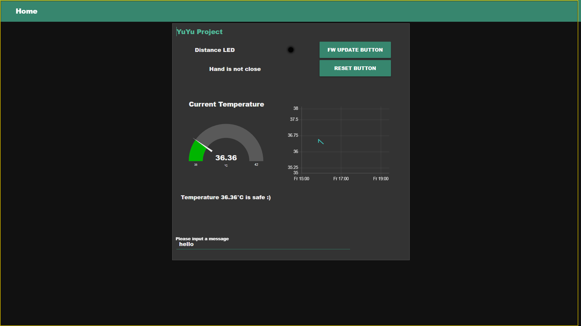Viewport: 581px width, 326px height.
Task: Click the Please input a message label
Action: click(x=202, y=239)
